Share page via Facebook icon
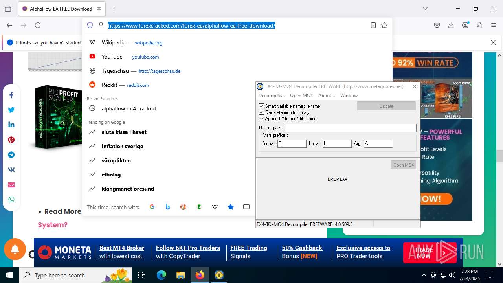Image resolution: width=503 pixels, height=283 pixels. click(11, 95)
